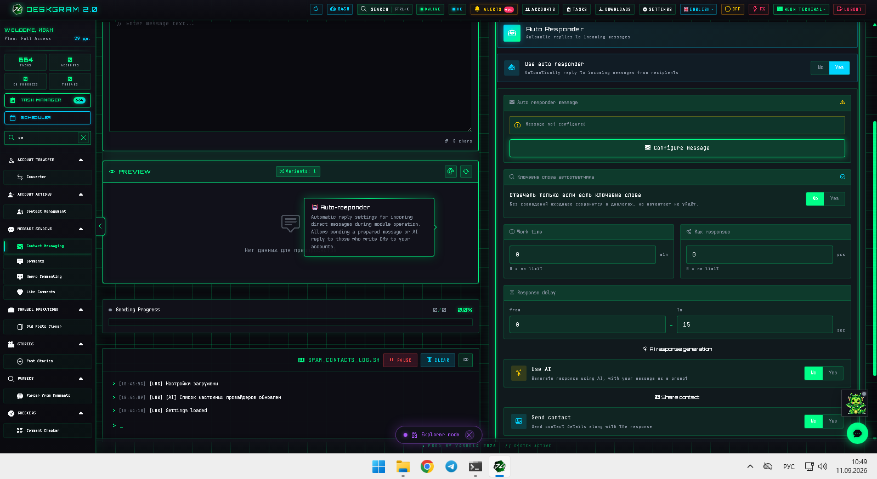The image size is (877, 479).
Task: Set Send contact to Yes
Action: tap(833, 421)
